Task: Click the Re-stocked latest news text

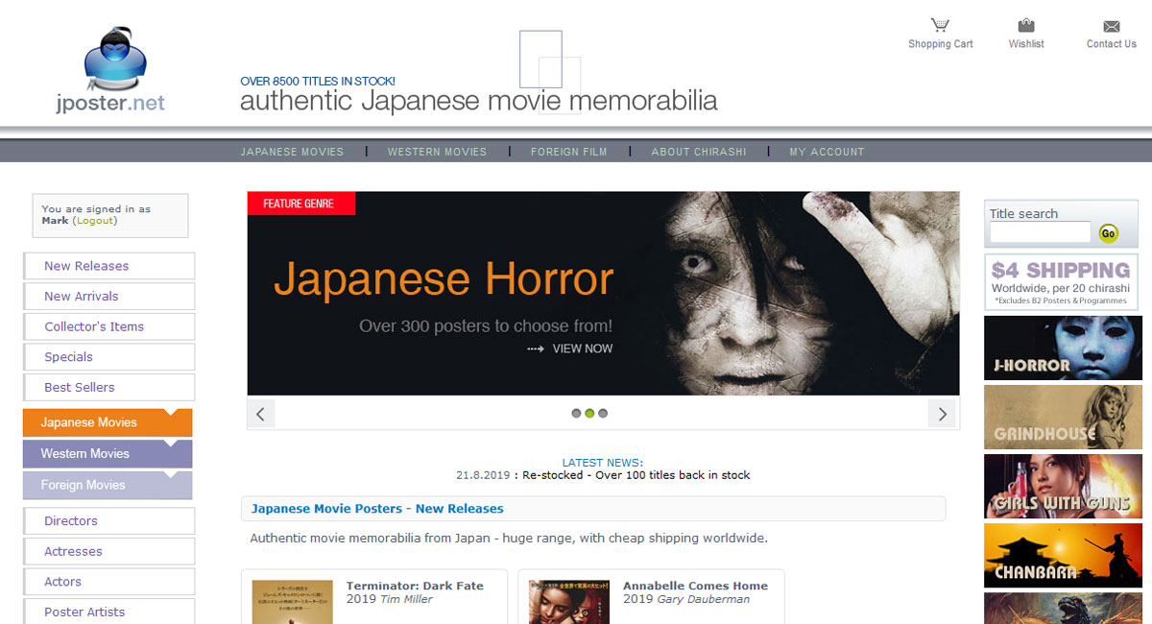Action: click(x=636, y=475)
